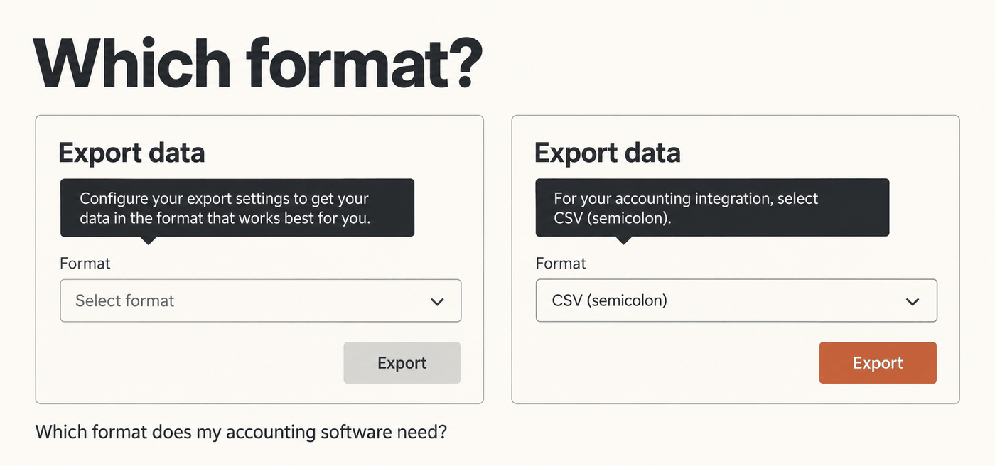Viewport: 995px width, 466px height.
Task: Expand the CSV (semicolon) format dropdown
Action: click(x=736, y=300)
